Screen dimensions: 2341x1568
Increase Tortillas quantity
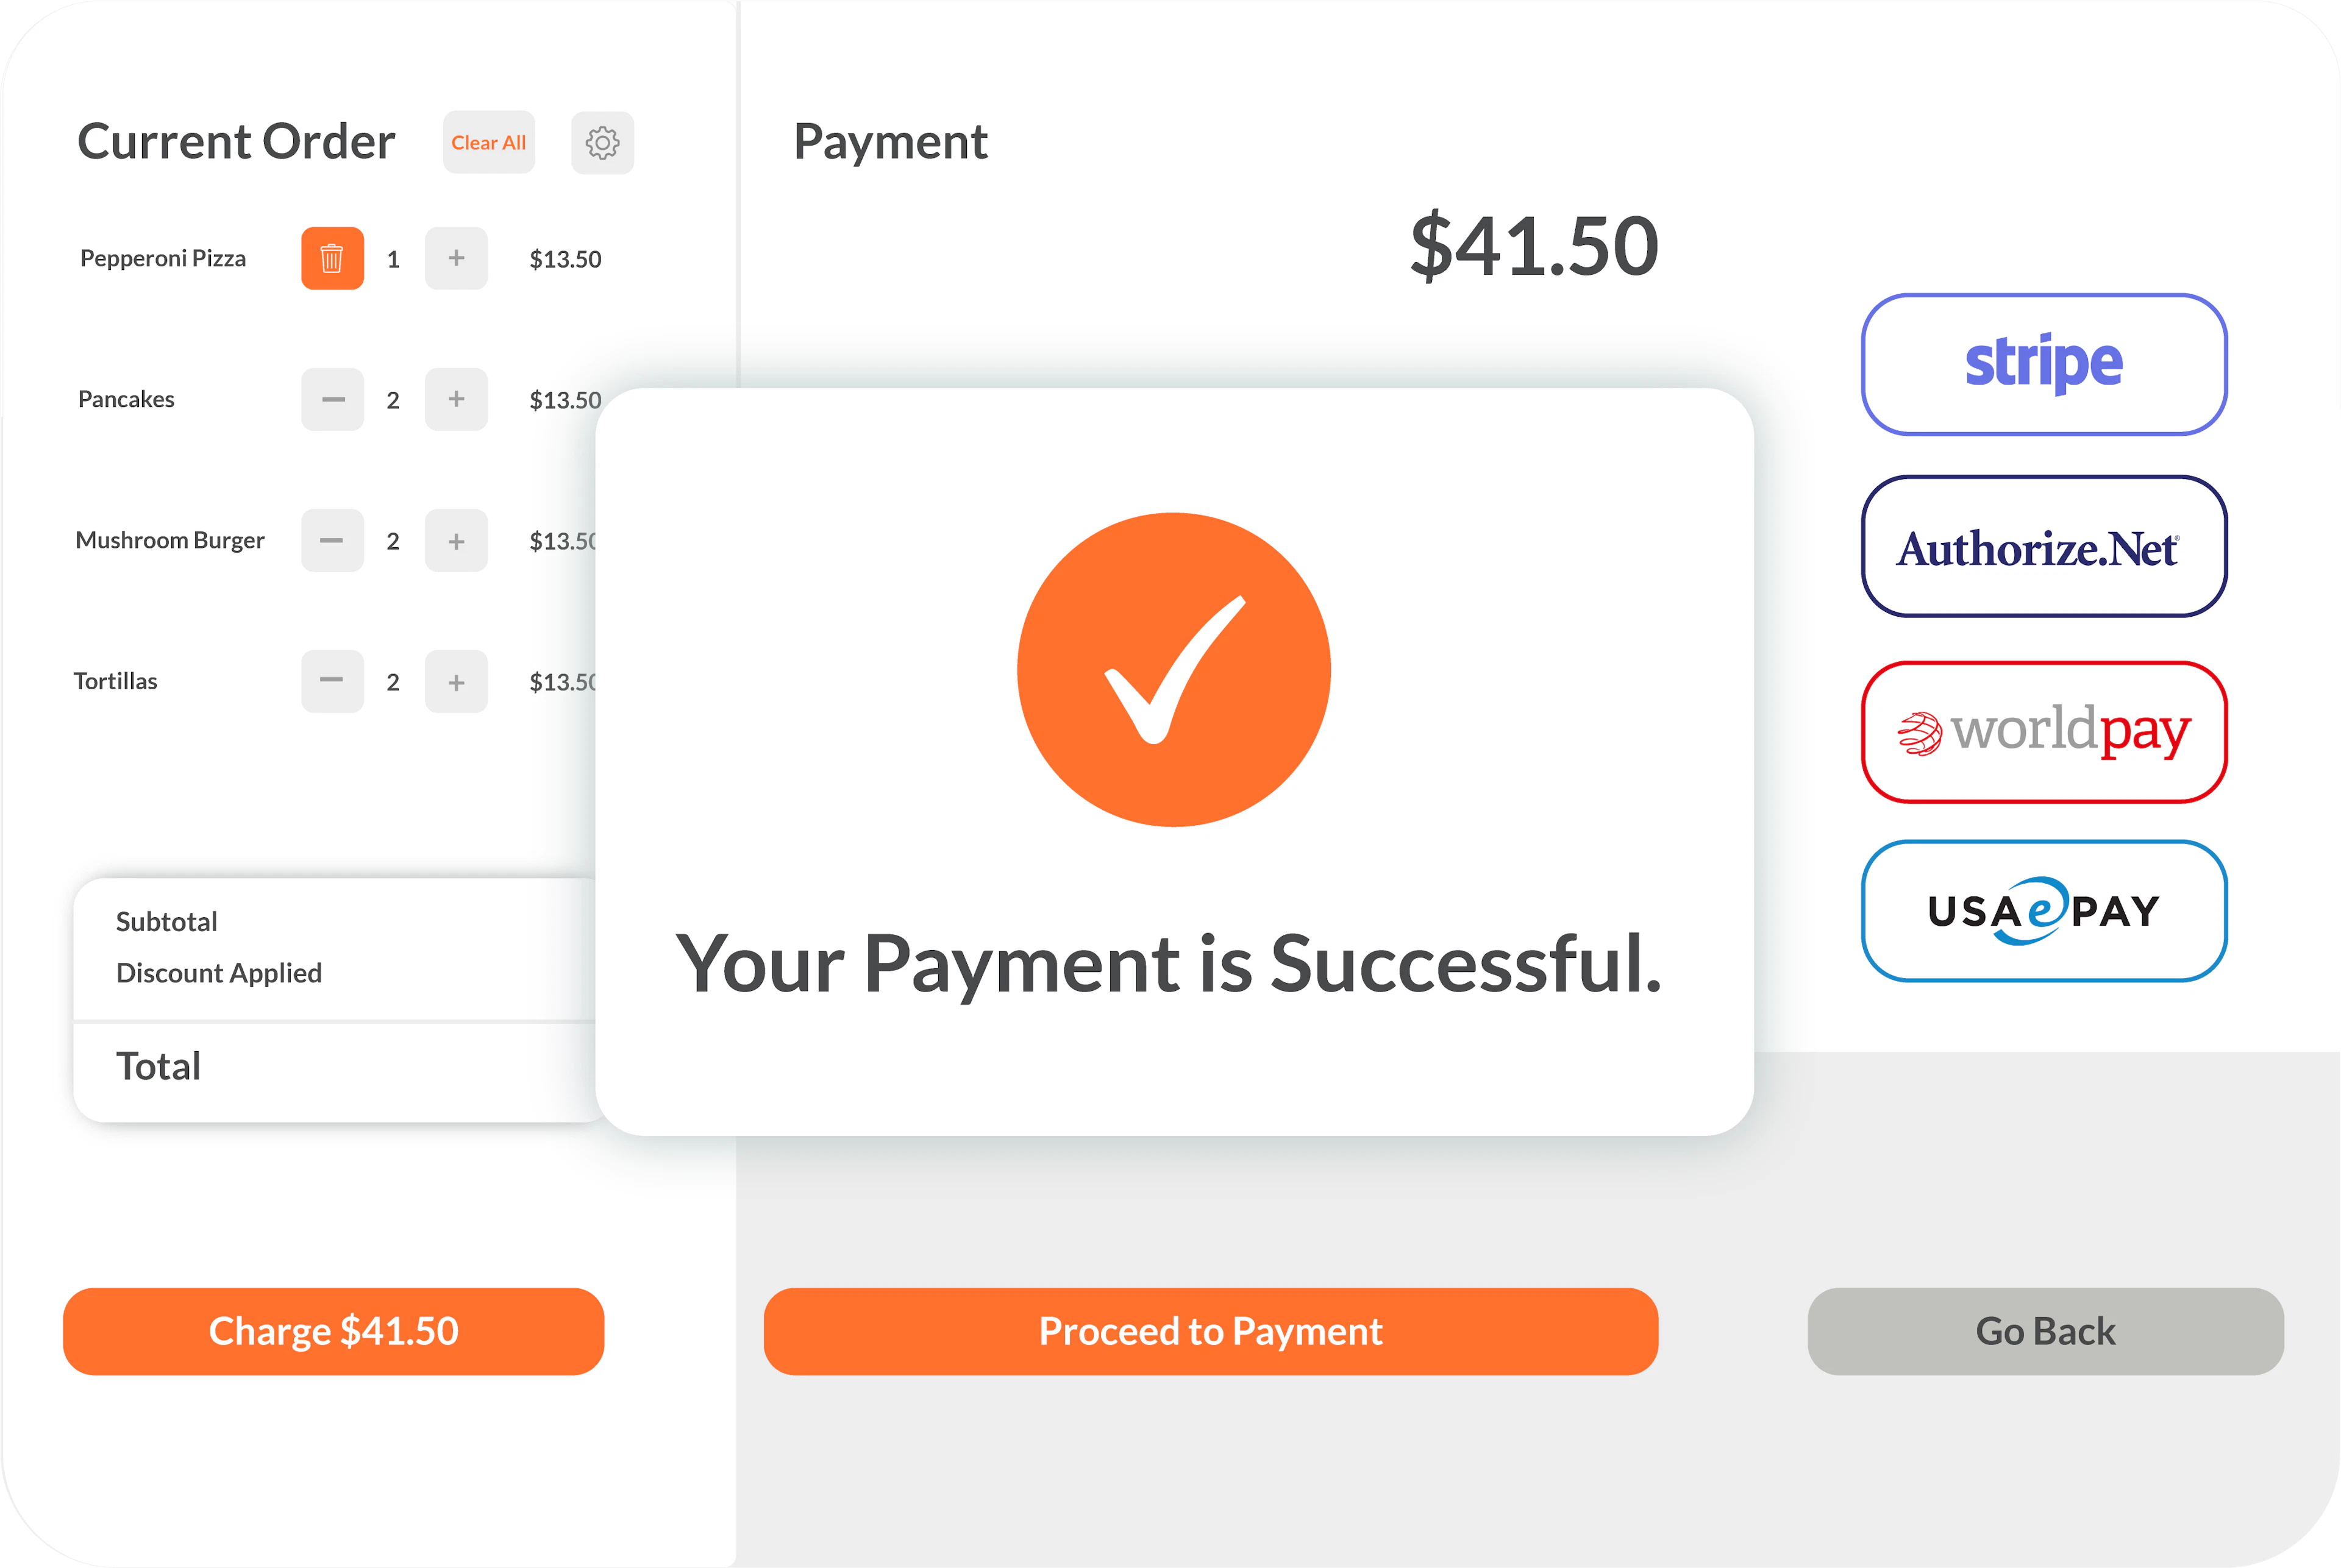click(x=456, y=682)
